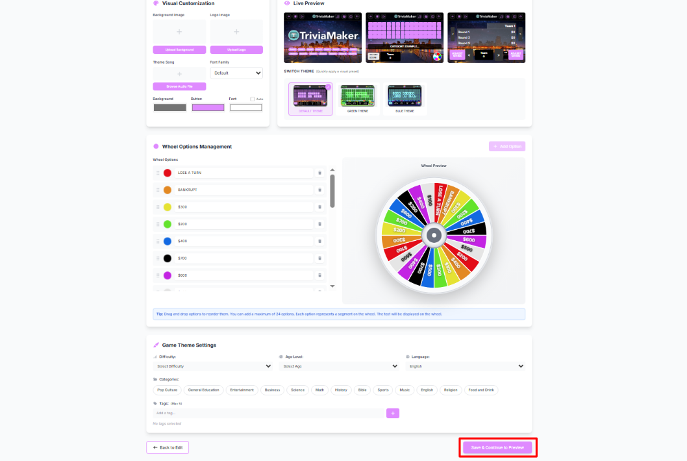Select the Blue Theme preset
This screenshot has width=687, height=461.
405,99
